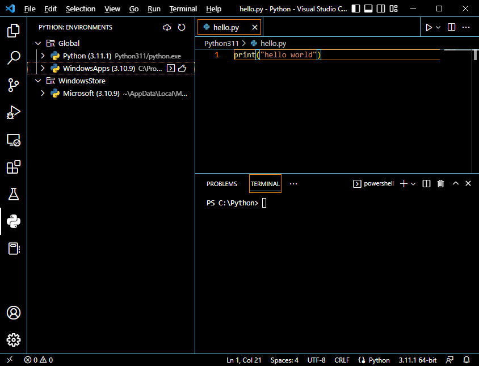Screen dimensions: 479x366
Task: Expand the Python (3.11.1) environment
Action: click(x=43, y=56)
